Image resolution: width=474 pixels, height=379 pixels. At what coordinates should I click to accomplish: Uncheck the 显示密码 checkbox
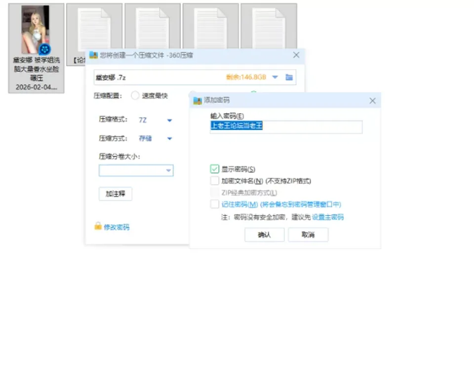tap(215, 169)
